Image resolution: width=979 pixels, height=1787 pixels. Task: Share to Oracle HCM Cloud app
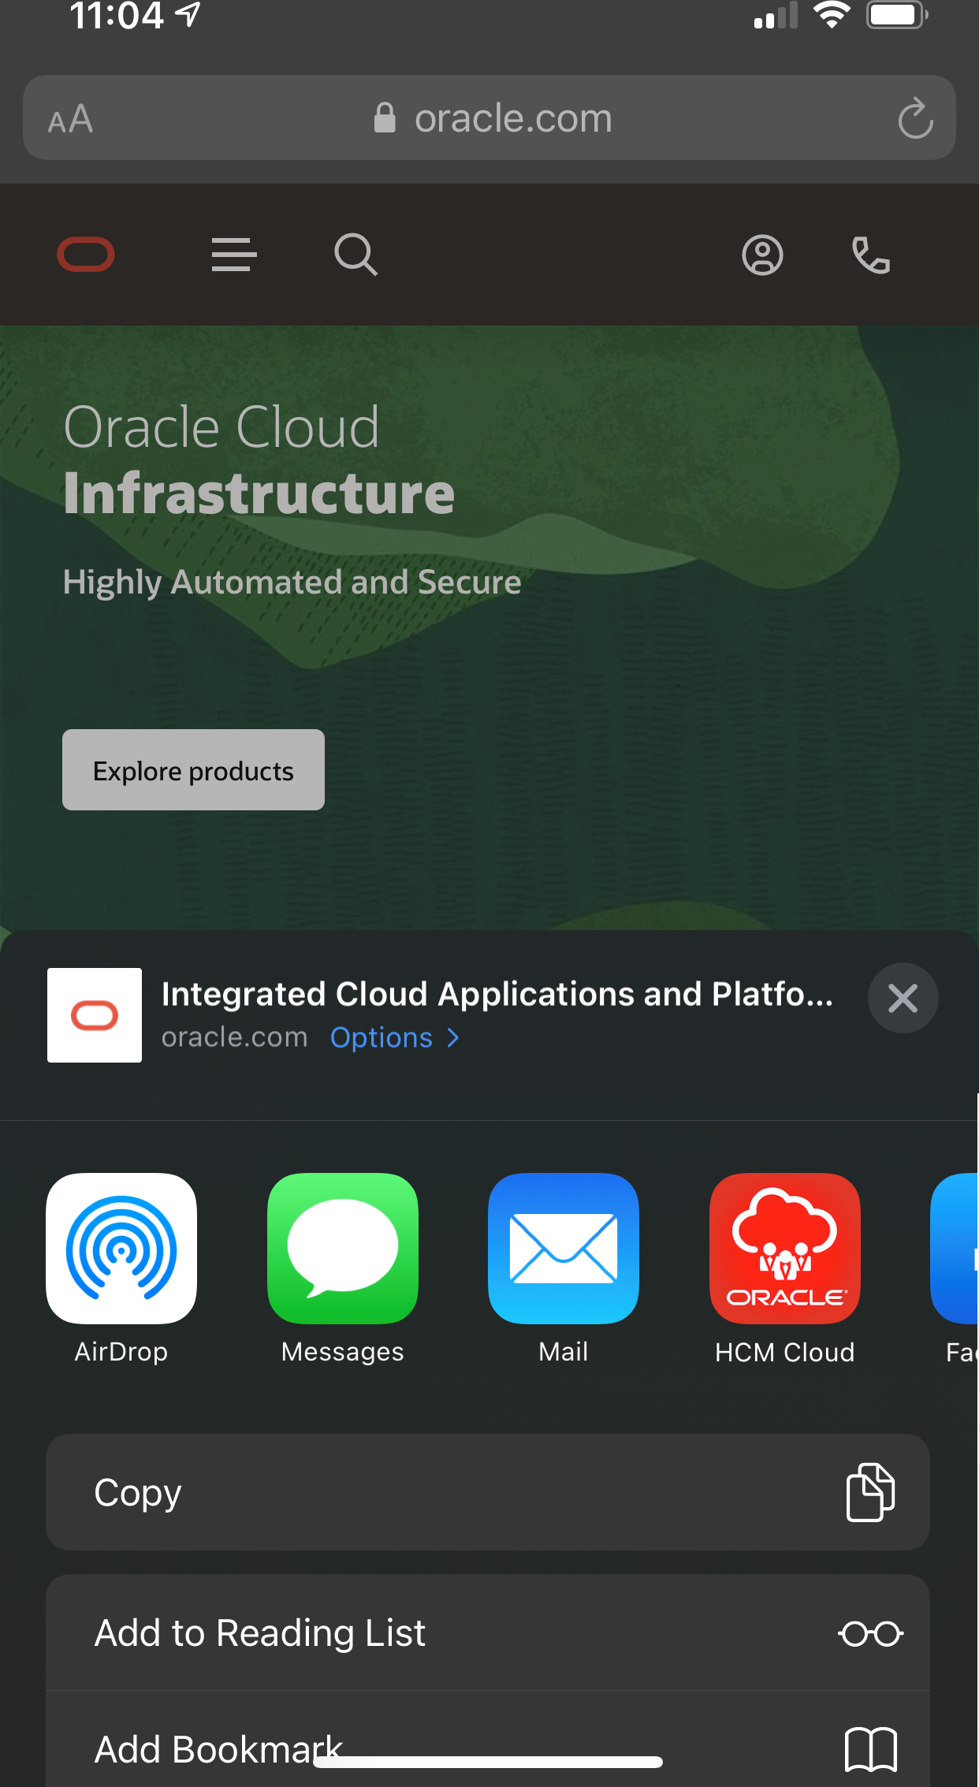785,1249
